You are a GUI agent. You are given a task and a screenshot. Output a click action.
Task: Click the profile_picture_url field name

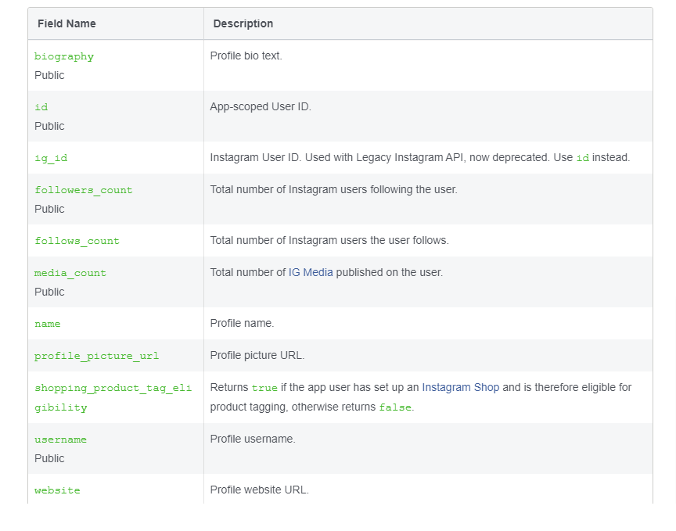pyautogui.click(x=96, y=356)
